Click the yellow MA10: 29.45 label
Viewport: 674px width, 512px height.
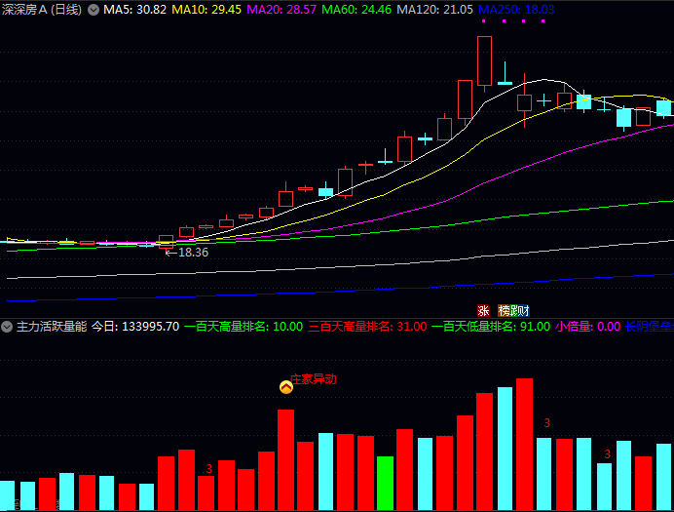click(x=206, y=10)
